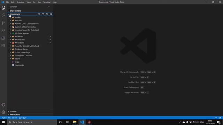Collapse all folders in Explorer
Screen dimensions: 223x125
click(x=51, y=14)
